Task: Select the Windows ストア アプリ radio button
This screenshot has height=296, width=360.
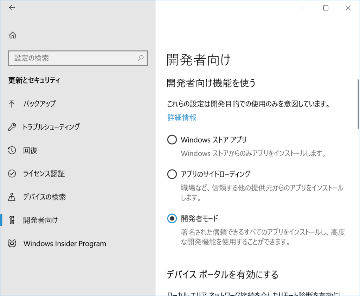Action: click(x=172, y=140)
